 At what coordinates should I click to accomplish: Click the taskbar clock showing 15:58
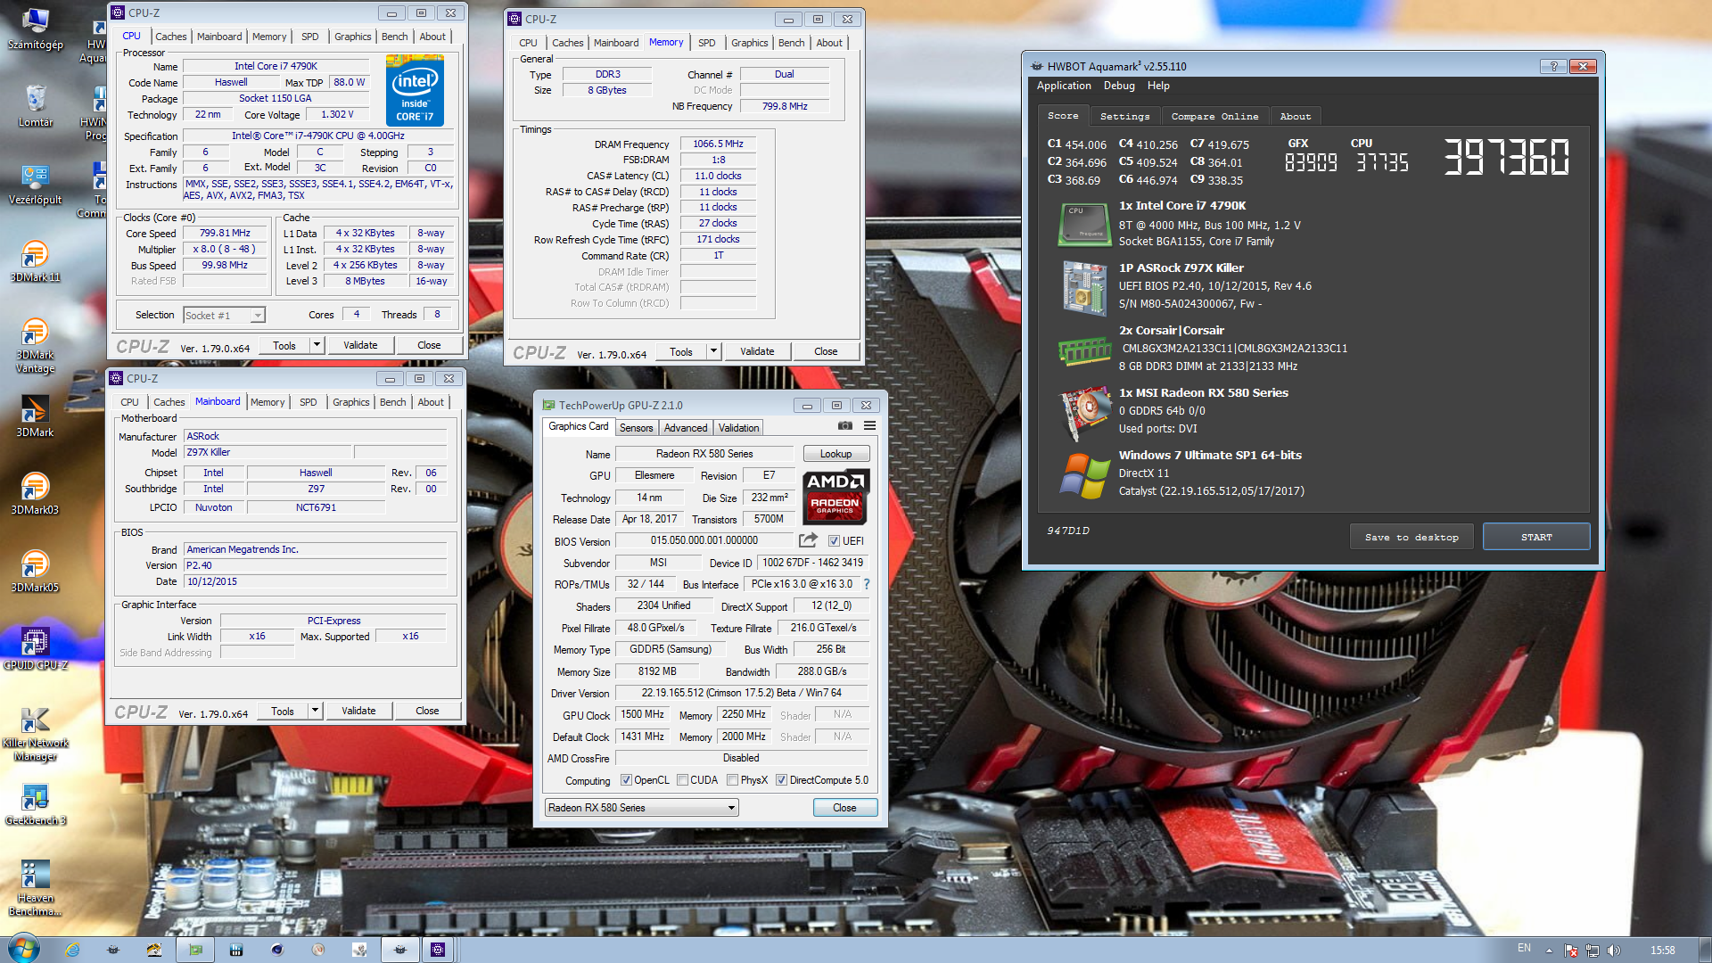pos(1662,951)
